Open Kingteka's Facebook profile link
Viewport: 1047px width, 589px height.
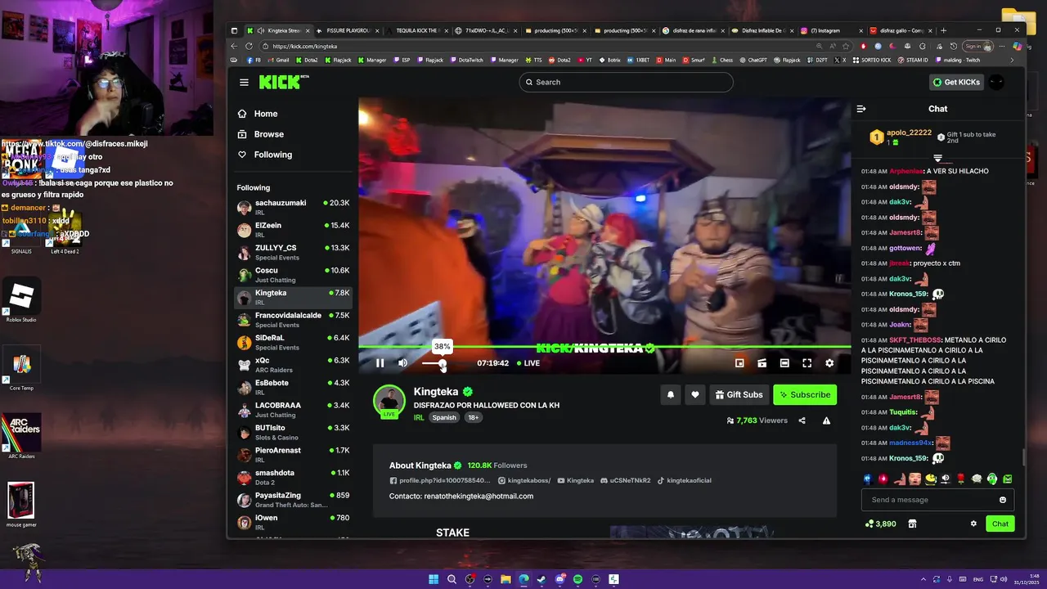click(440, 480)
